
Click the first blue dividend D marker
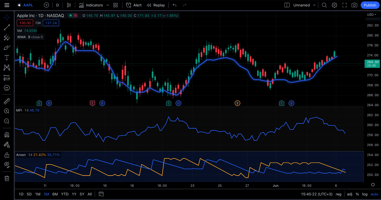click(x=49, y=103)
